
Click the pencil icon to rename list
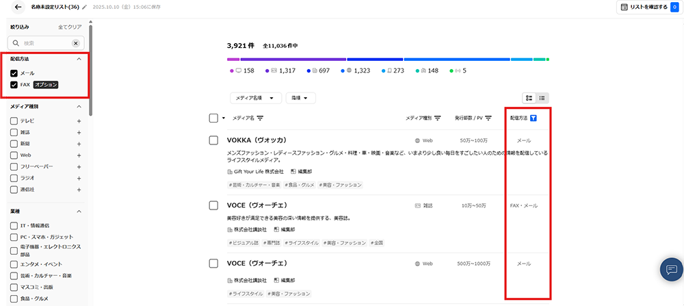(85, 8)
